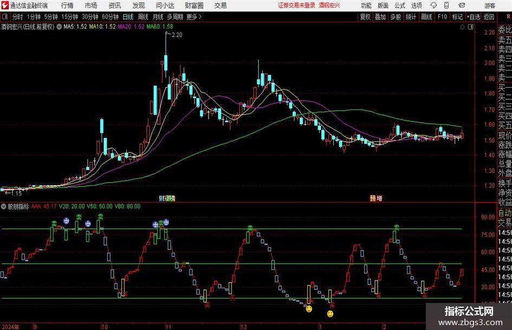This screenshot has width=512, height=330.
Task: Select the 1分钟 period
Action: 34,17
